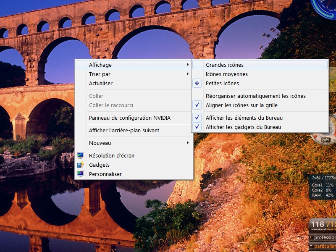
Task: Click Actualiser in the context menu
Action: tap(101, 83)
